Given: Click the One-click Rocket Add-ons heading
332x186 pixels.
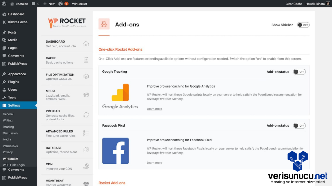Looking at the screenshot, I should (120, 49).
